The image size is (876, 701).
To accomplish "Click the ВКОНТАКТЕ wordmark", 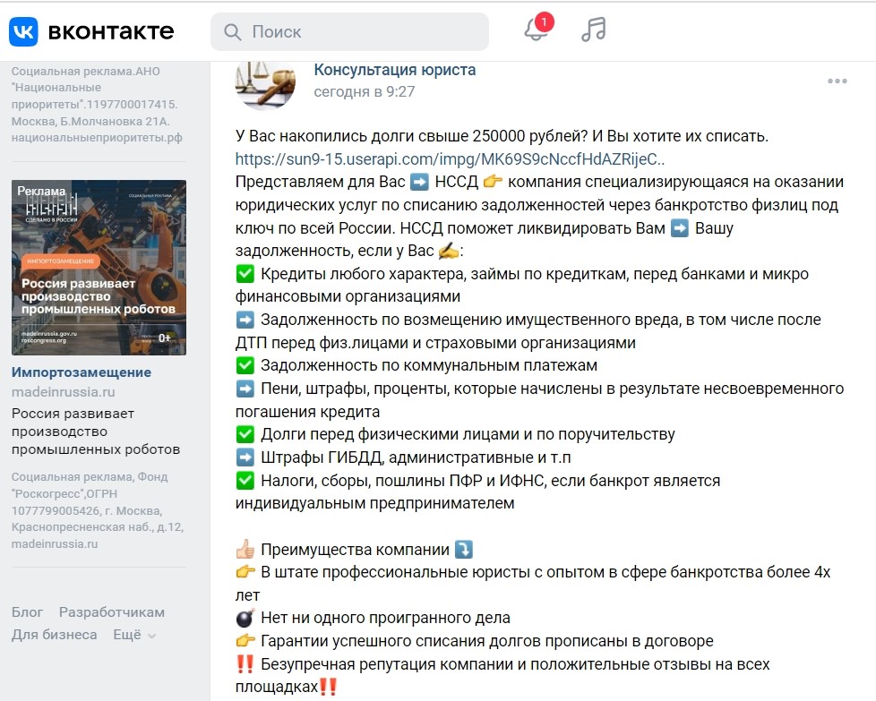I will click(111, 32).
